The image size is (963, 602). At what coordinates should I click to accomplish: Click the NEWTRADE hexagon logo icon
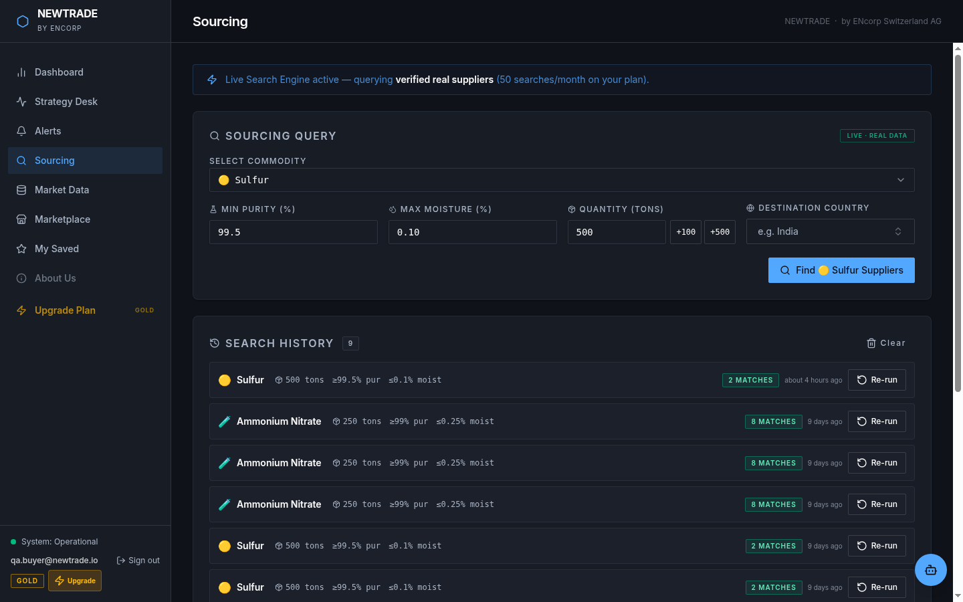point(23,21)
